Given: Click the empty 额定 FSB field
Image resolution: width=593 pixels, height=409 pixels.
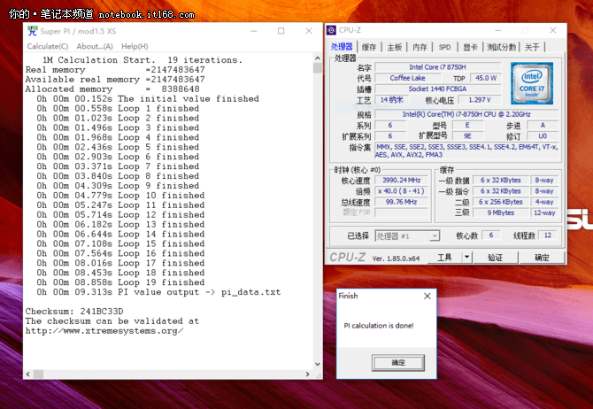Looking at the screenshot, I should coord(401,212).
